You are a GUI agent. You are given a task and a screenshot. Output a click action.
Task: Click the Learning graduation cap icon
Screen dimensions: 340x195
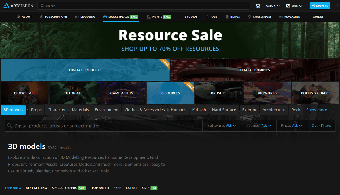point(77,17)
